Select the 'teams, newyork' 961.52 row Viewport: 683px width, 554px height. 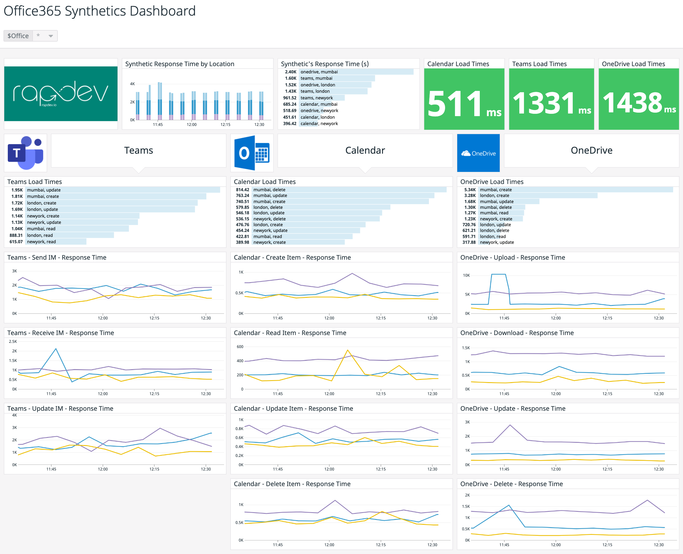pos(348,98)
